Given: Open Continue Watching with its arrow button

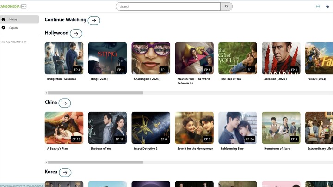Looking at the screenshot, I should coord(94,20).
